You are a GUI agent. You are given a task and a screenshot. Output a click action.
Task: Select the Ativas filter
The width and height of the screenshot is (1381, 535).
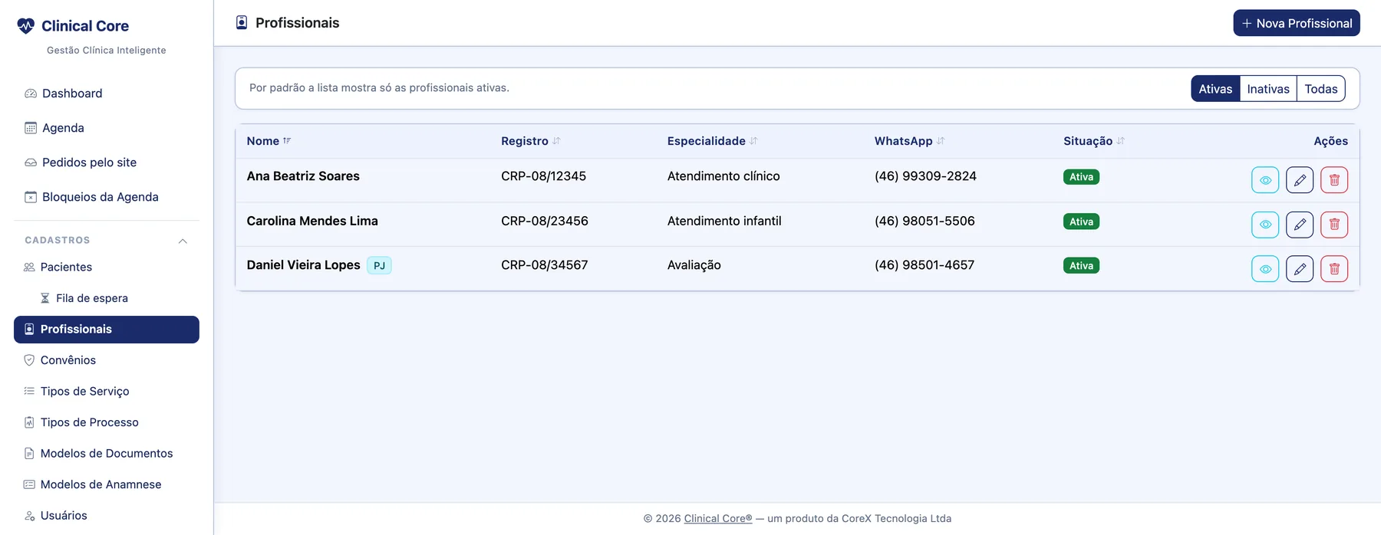click(1215, 89)
